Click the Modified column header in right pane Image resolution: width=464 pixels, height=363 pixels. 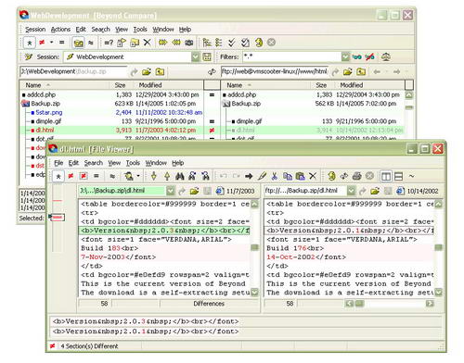point(352,85)
